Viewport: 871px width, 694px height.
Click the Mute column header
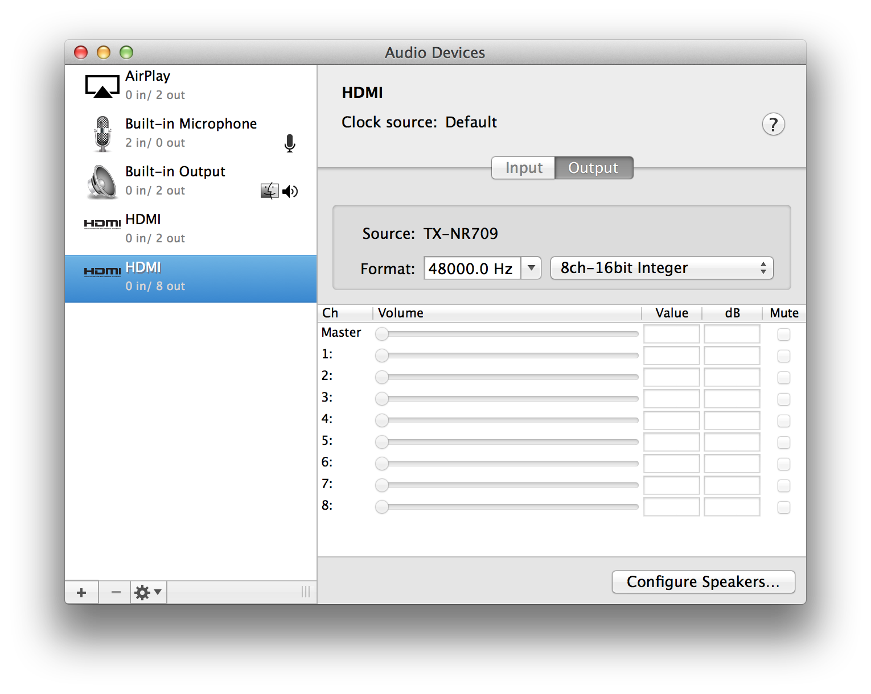coord(784,313)
